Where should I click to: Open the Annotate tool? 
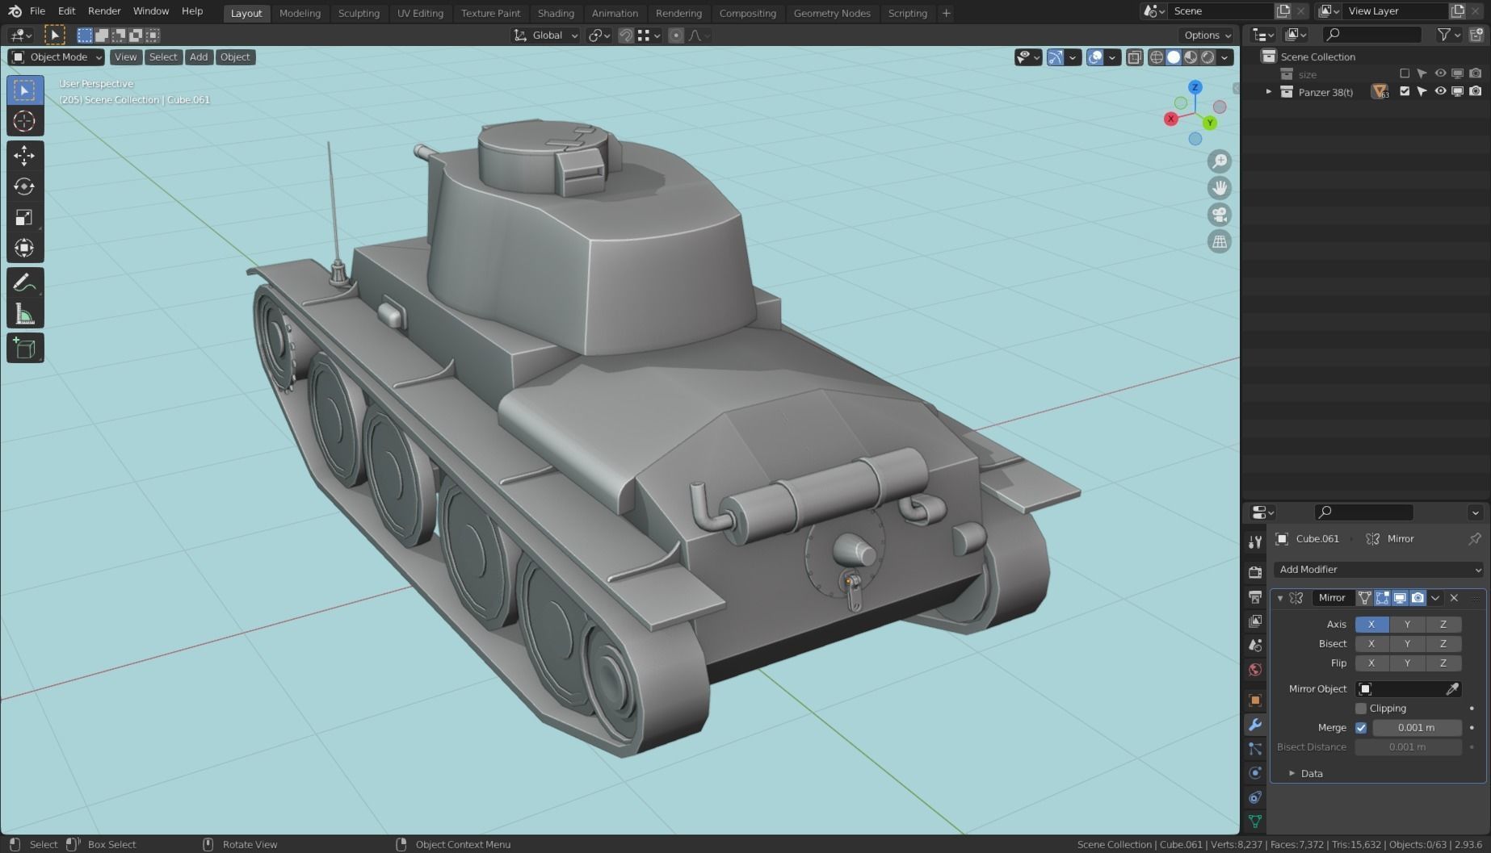point(25,281)
